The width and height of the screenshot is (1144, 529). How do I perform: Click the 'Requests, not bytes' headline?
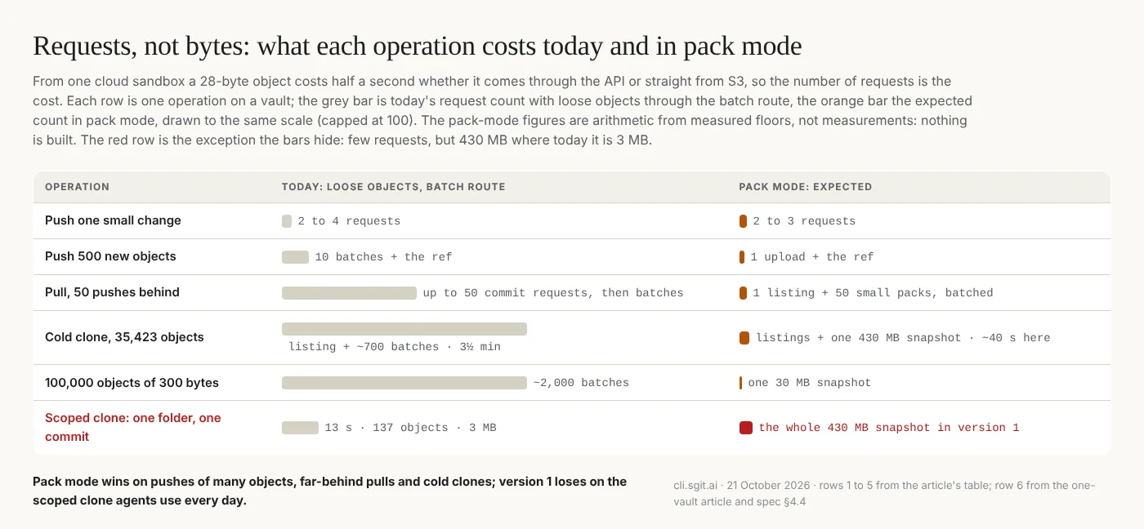click(x=417, y=47)
